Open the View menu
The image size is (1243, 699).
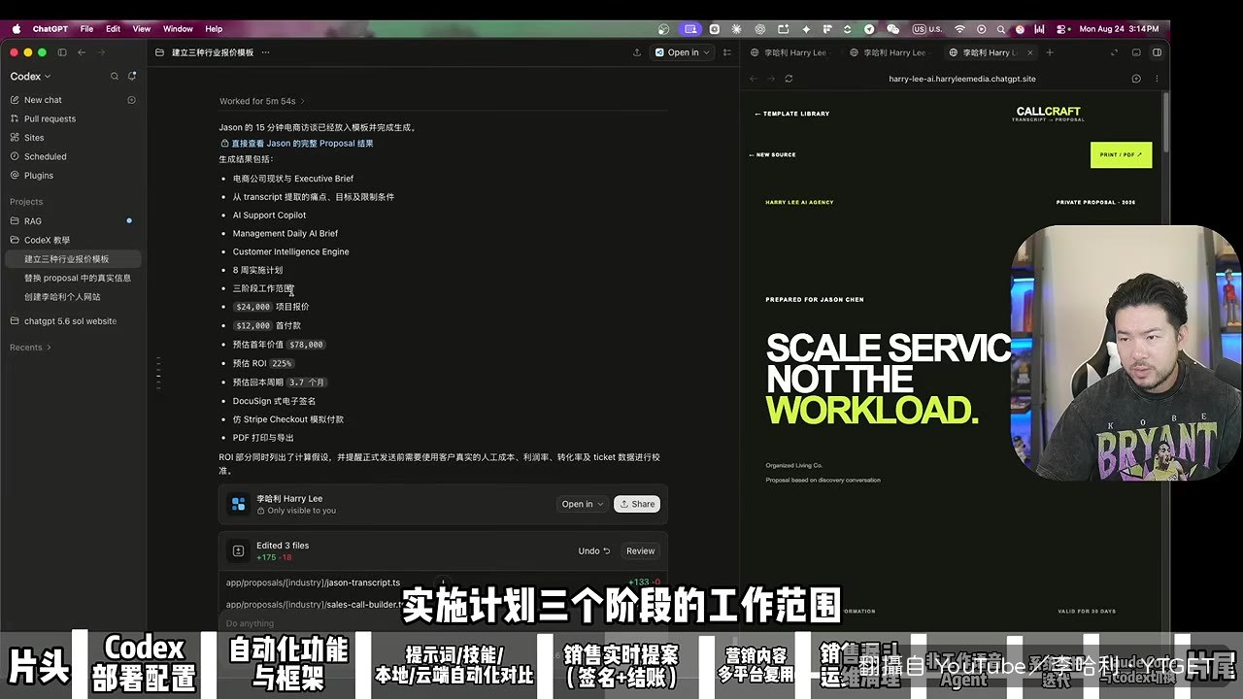pos(141,29)
